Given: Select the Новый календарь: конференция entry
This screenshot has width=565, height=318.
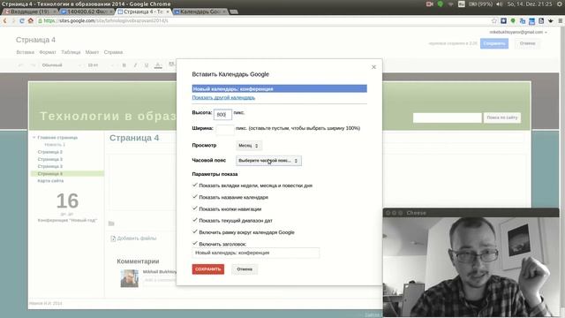Looking at the screenshot, I should [x=279, y=88].
